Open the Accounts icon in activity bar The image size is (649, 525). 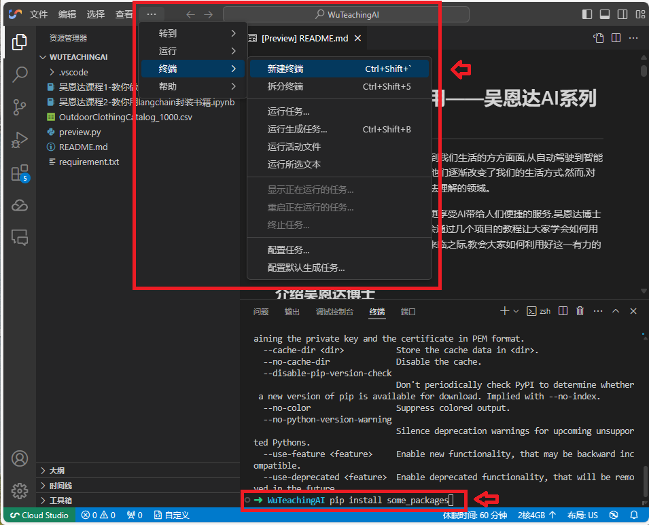(19, 458)
